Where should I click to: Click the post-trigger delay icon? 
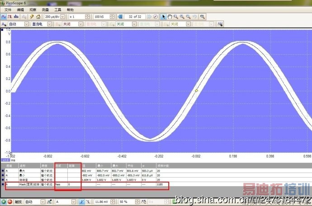[144, 202]
